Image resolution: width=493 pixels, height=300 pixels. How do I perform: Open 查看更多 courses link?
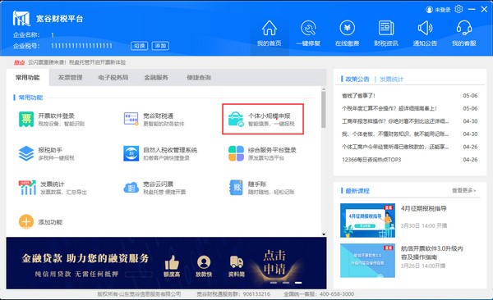pyautogui.click(x=463, y=190)
